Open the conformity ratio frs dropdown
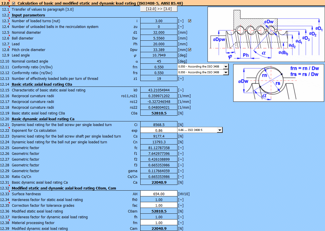This screenshot has height=231, width=325. pos(225,72)
